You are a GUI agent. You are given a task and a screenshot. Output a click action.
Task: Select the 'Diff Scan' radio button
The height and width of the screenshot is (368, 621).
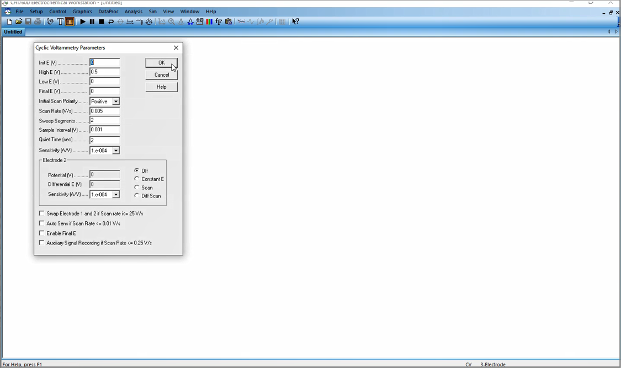click(137, 195)
